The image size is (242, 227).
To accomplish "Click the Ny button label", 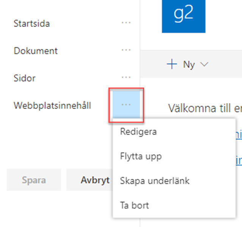I will coord(189,64).
